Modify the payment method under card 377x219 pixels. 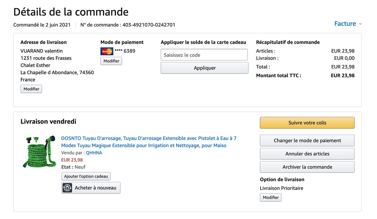111,61
